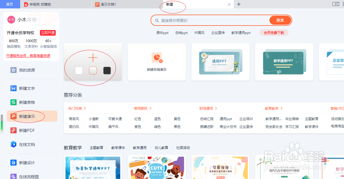Select the 新建设计 design icon

[13, 162]
